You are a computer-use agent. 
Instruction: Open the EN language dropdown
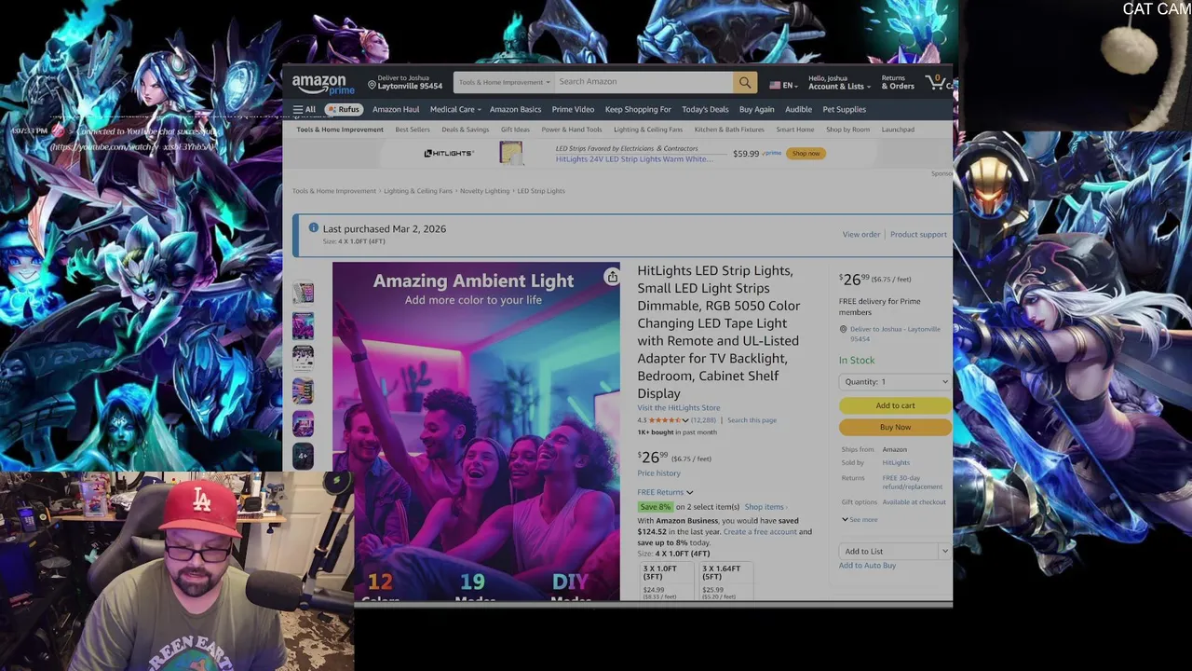tap(788, 85)
